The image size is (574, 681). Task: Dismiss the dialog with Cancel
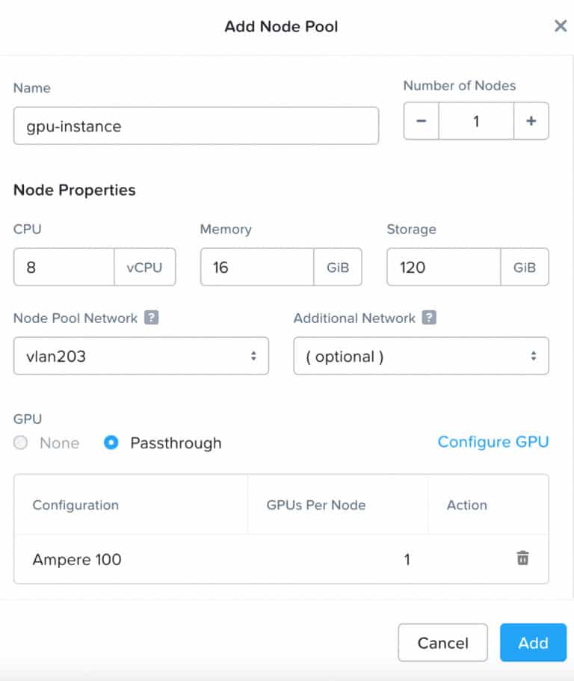443,643
